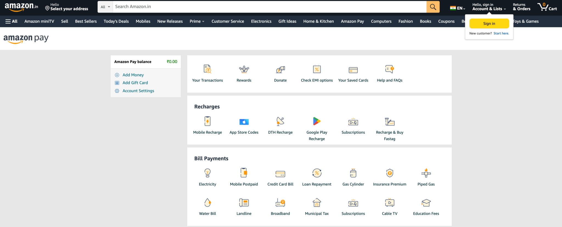Screen dimensions: 562x227
Task: Open Recharge & Buy Fastag icon
Action: click(390, 121)
